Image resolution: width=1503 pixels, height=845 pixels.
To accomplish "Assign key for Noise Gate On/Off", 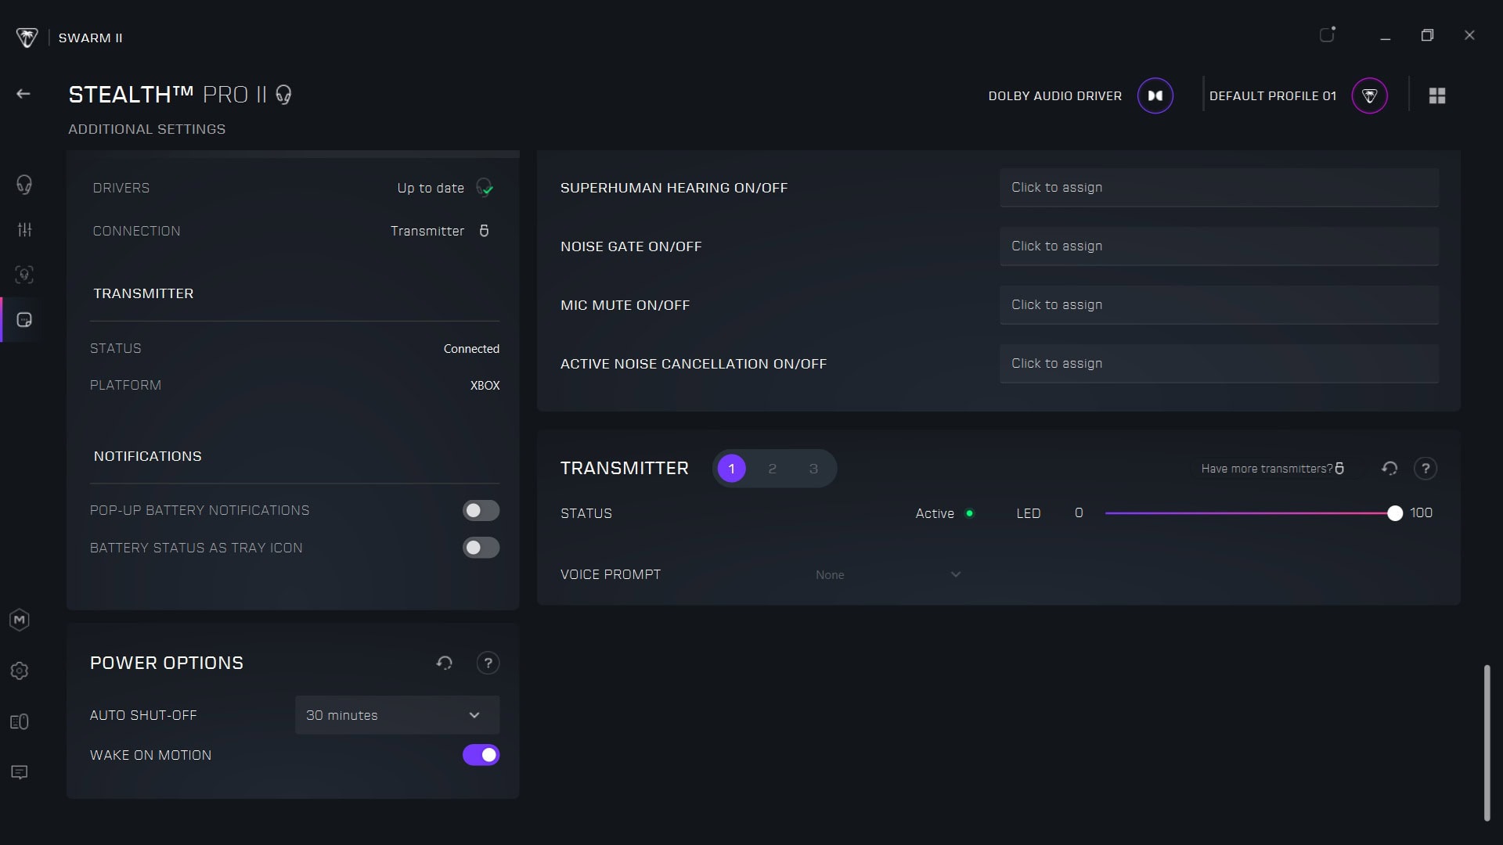I will (x=1219, y=246).
